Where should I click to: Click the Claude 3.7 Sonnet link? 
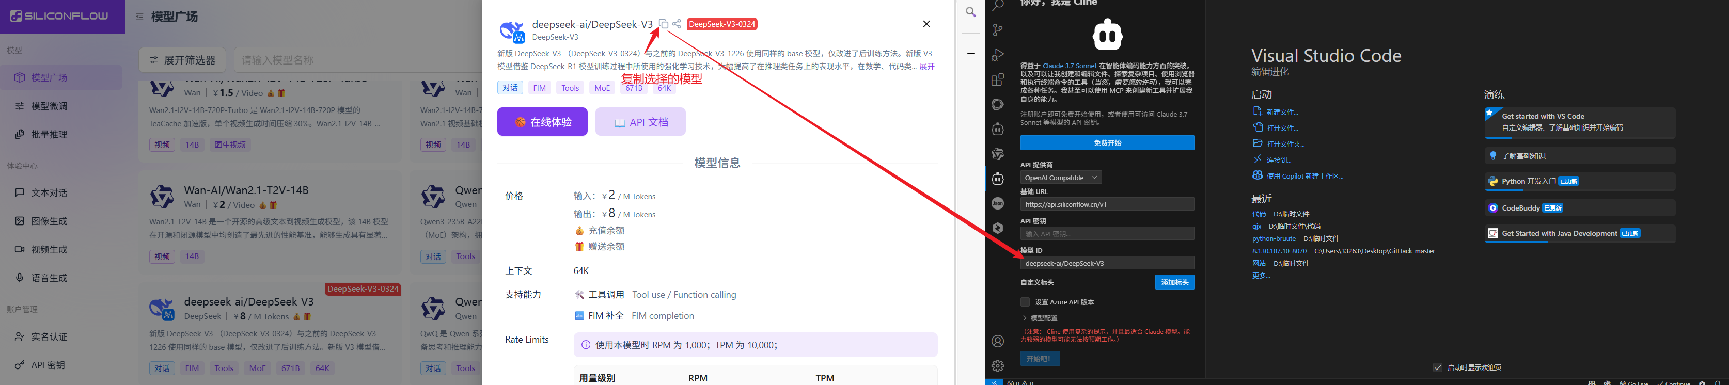tap(1069, 66)
